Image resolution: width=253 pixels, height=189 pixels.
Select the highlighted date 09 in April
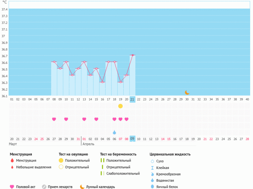[132, 139]
